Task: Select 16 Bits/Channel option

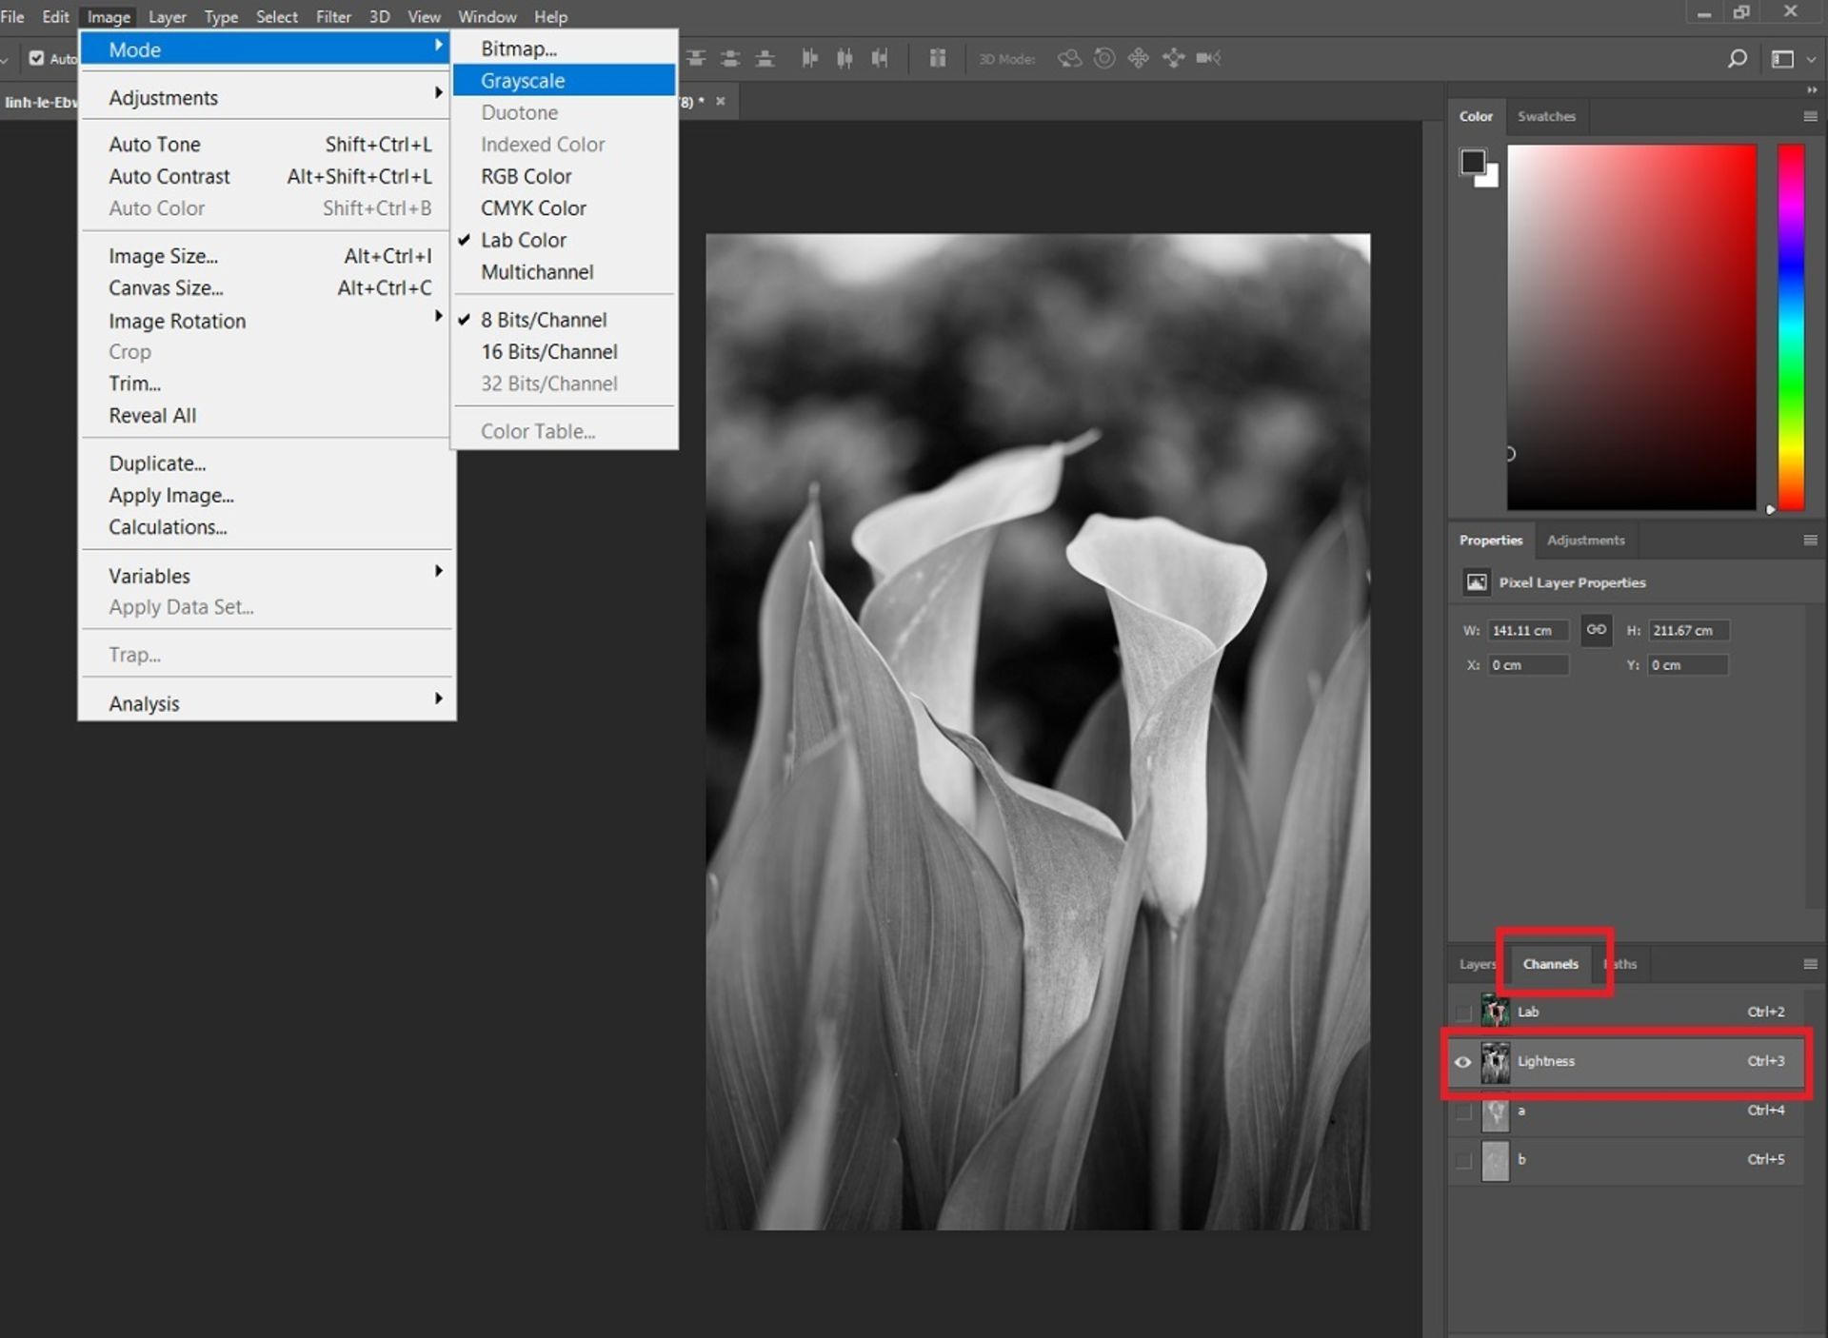Action: pyautogui.click(x=548, y=352)
